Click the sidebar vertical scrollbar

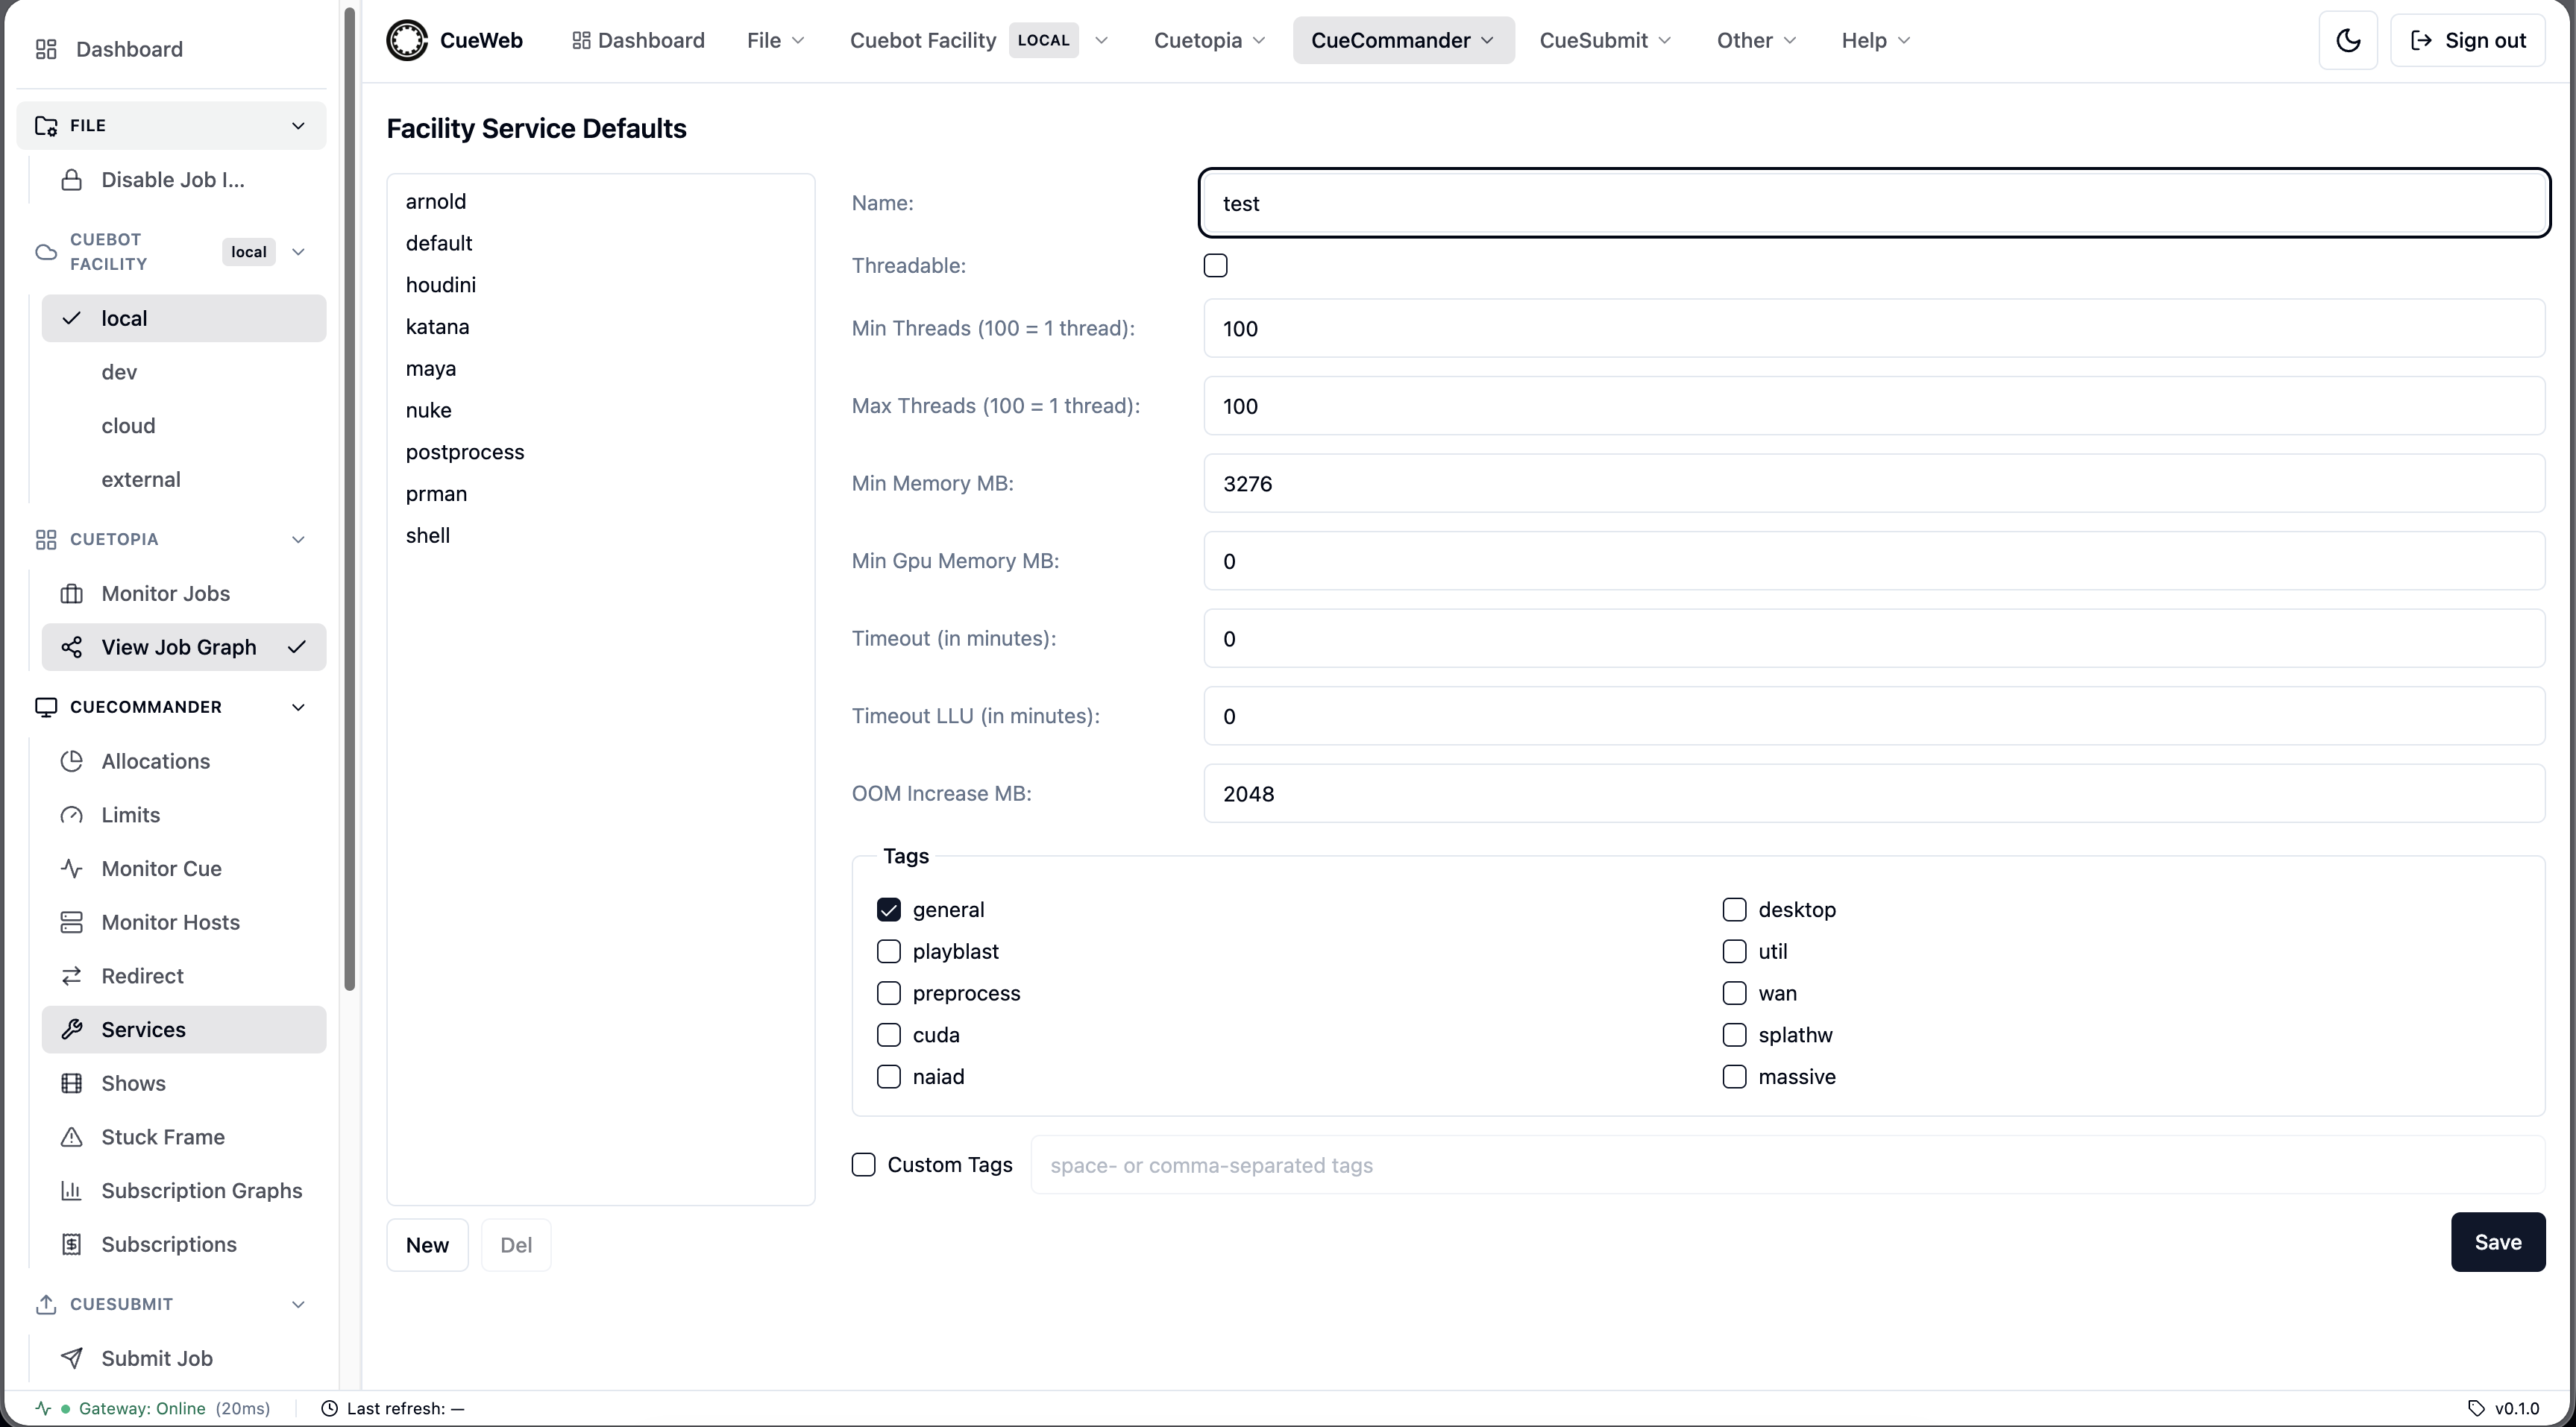(350, 500)
